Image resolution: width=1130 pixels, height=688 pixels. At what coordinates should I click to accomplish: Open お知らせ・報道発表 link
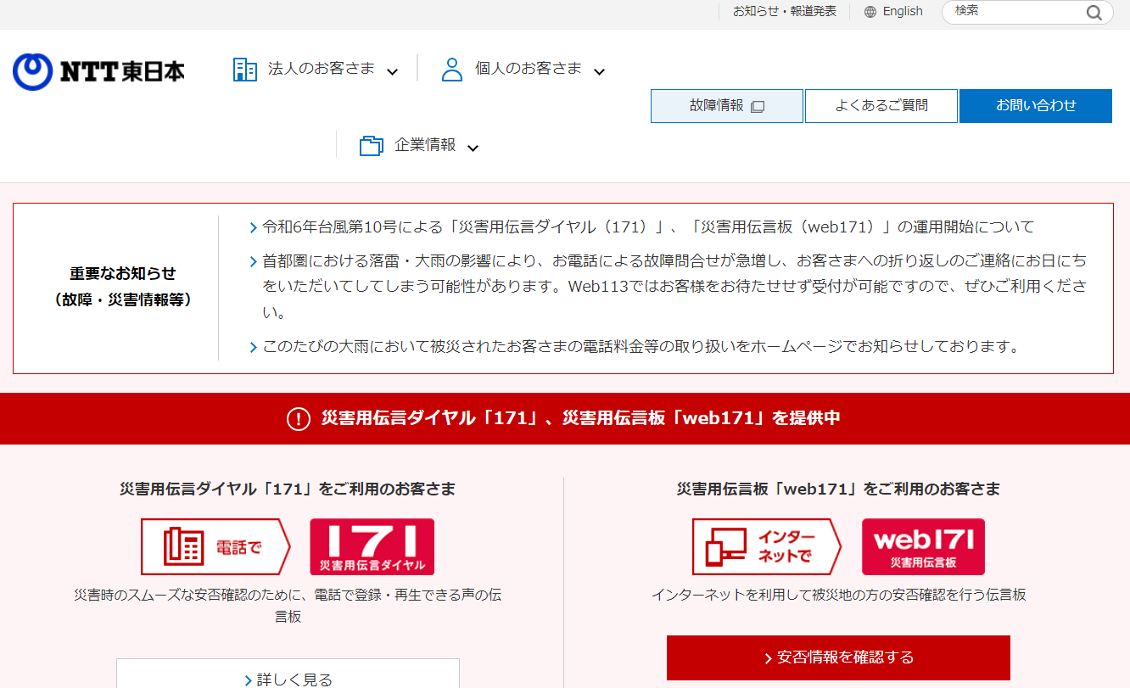point(785,12)
